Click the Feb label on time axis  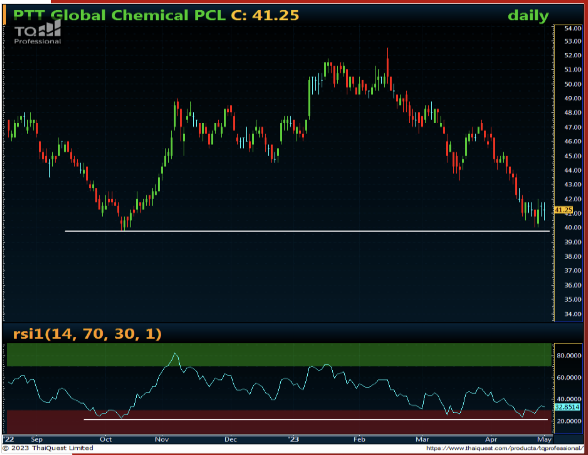click(x=359, y=439)
